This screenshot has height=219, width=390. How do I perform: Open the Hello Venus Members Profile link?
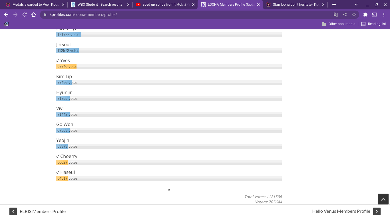pyautogui.click(x=341, y=211)
